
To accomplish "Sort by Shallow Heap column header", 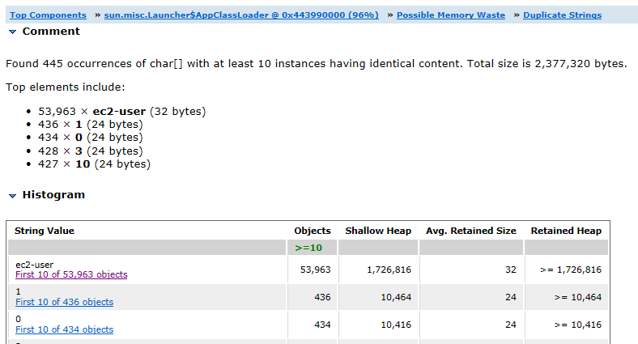I will [x=378, y=231].
